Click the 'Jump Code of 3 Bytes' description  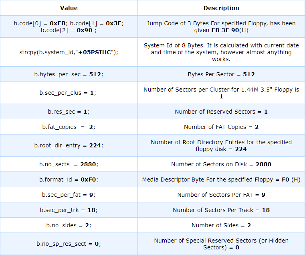click(221, 27)
